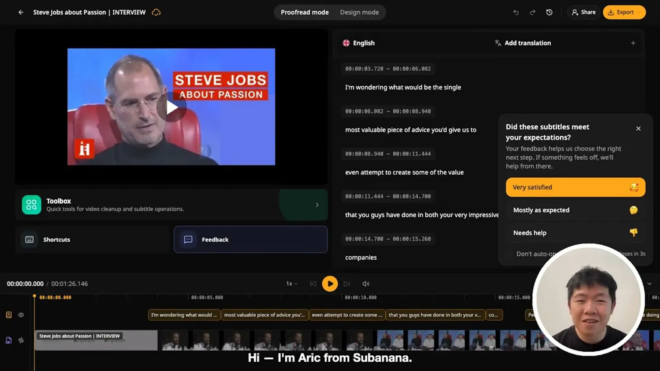Click the video track file icon

pyautogui.click(x=9, y=340)
